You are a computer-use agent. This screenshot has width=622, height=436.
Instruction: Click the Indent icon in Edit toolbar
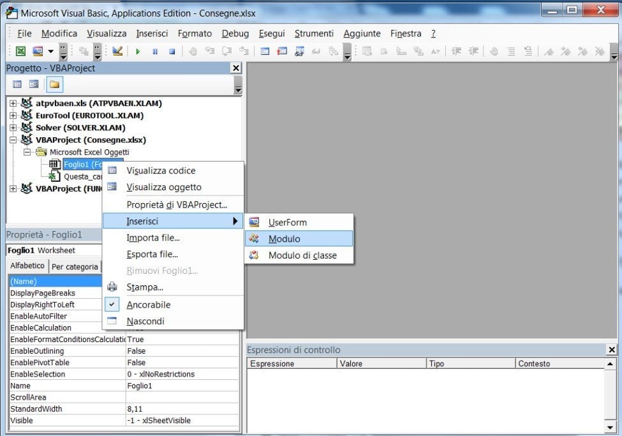457,51
